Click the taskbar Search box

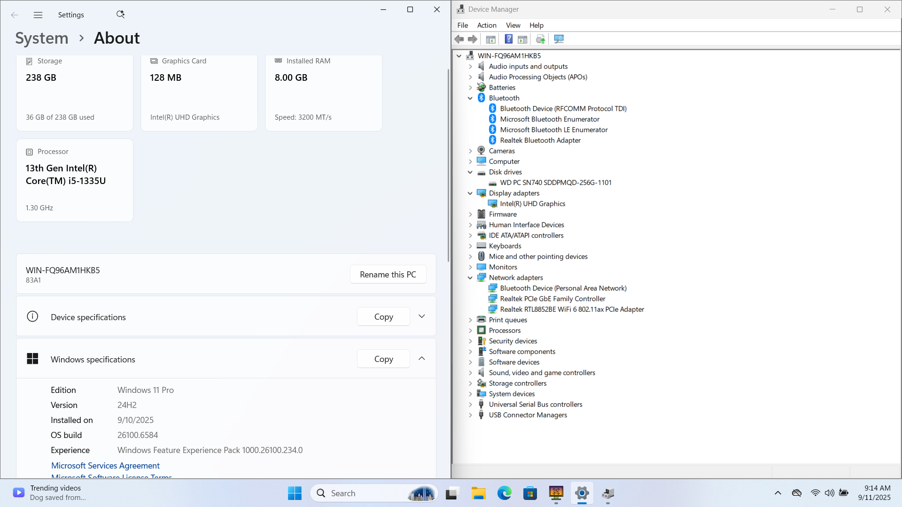pos(362,493)
